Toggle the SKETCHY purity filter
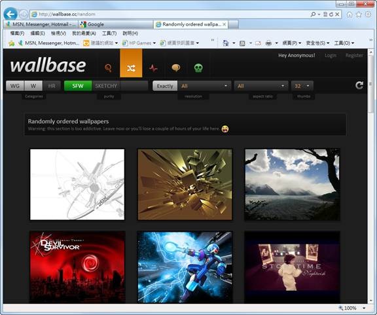 [106, 86]
